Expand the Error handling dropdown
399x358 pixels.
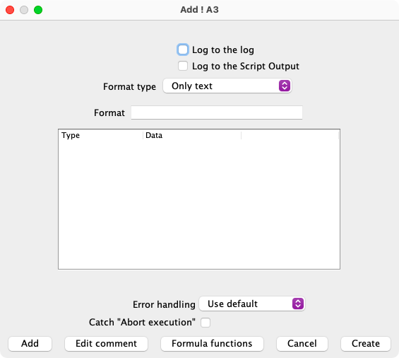(251, 304)
